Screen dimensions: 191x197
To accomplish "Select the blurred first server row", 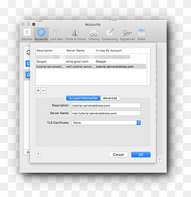I will pos(91,57).
